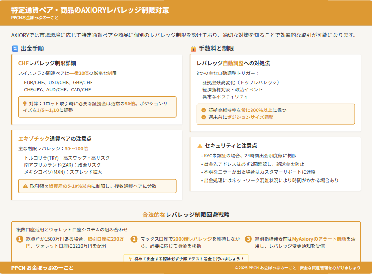
Task: Click the 2000倍レバレッジ highlighted text
Action: [192, 239]
